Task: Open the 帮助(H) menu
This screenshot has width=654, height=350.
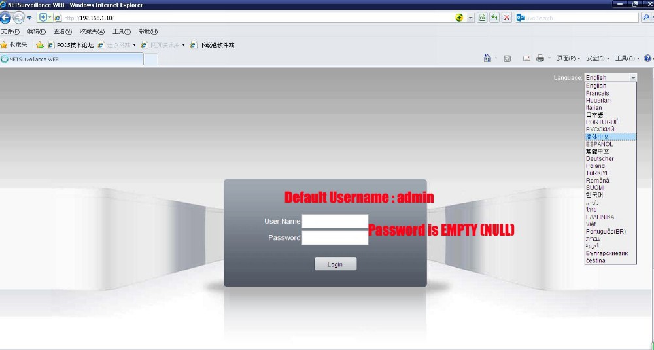Action: [148, 31]
